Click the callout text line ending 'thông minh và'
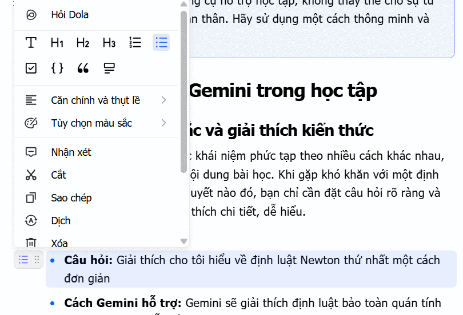This screenshot has height=315, width=463. (x=309, y=19)
